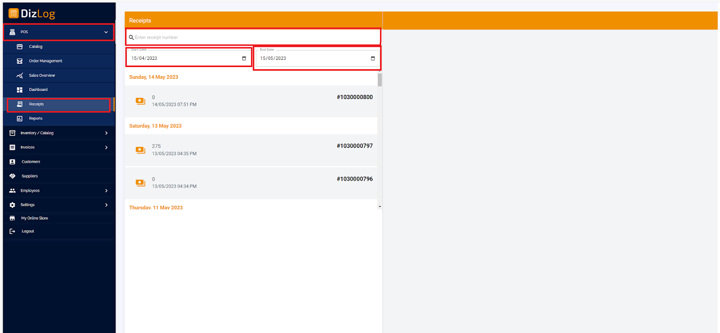Click the Employees people icon

coord(13,191)
